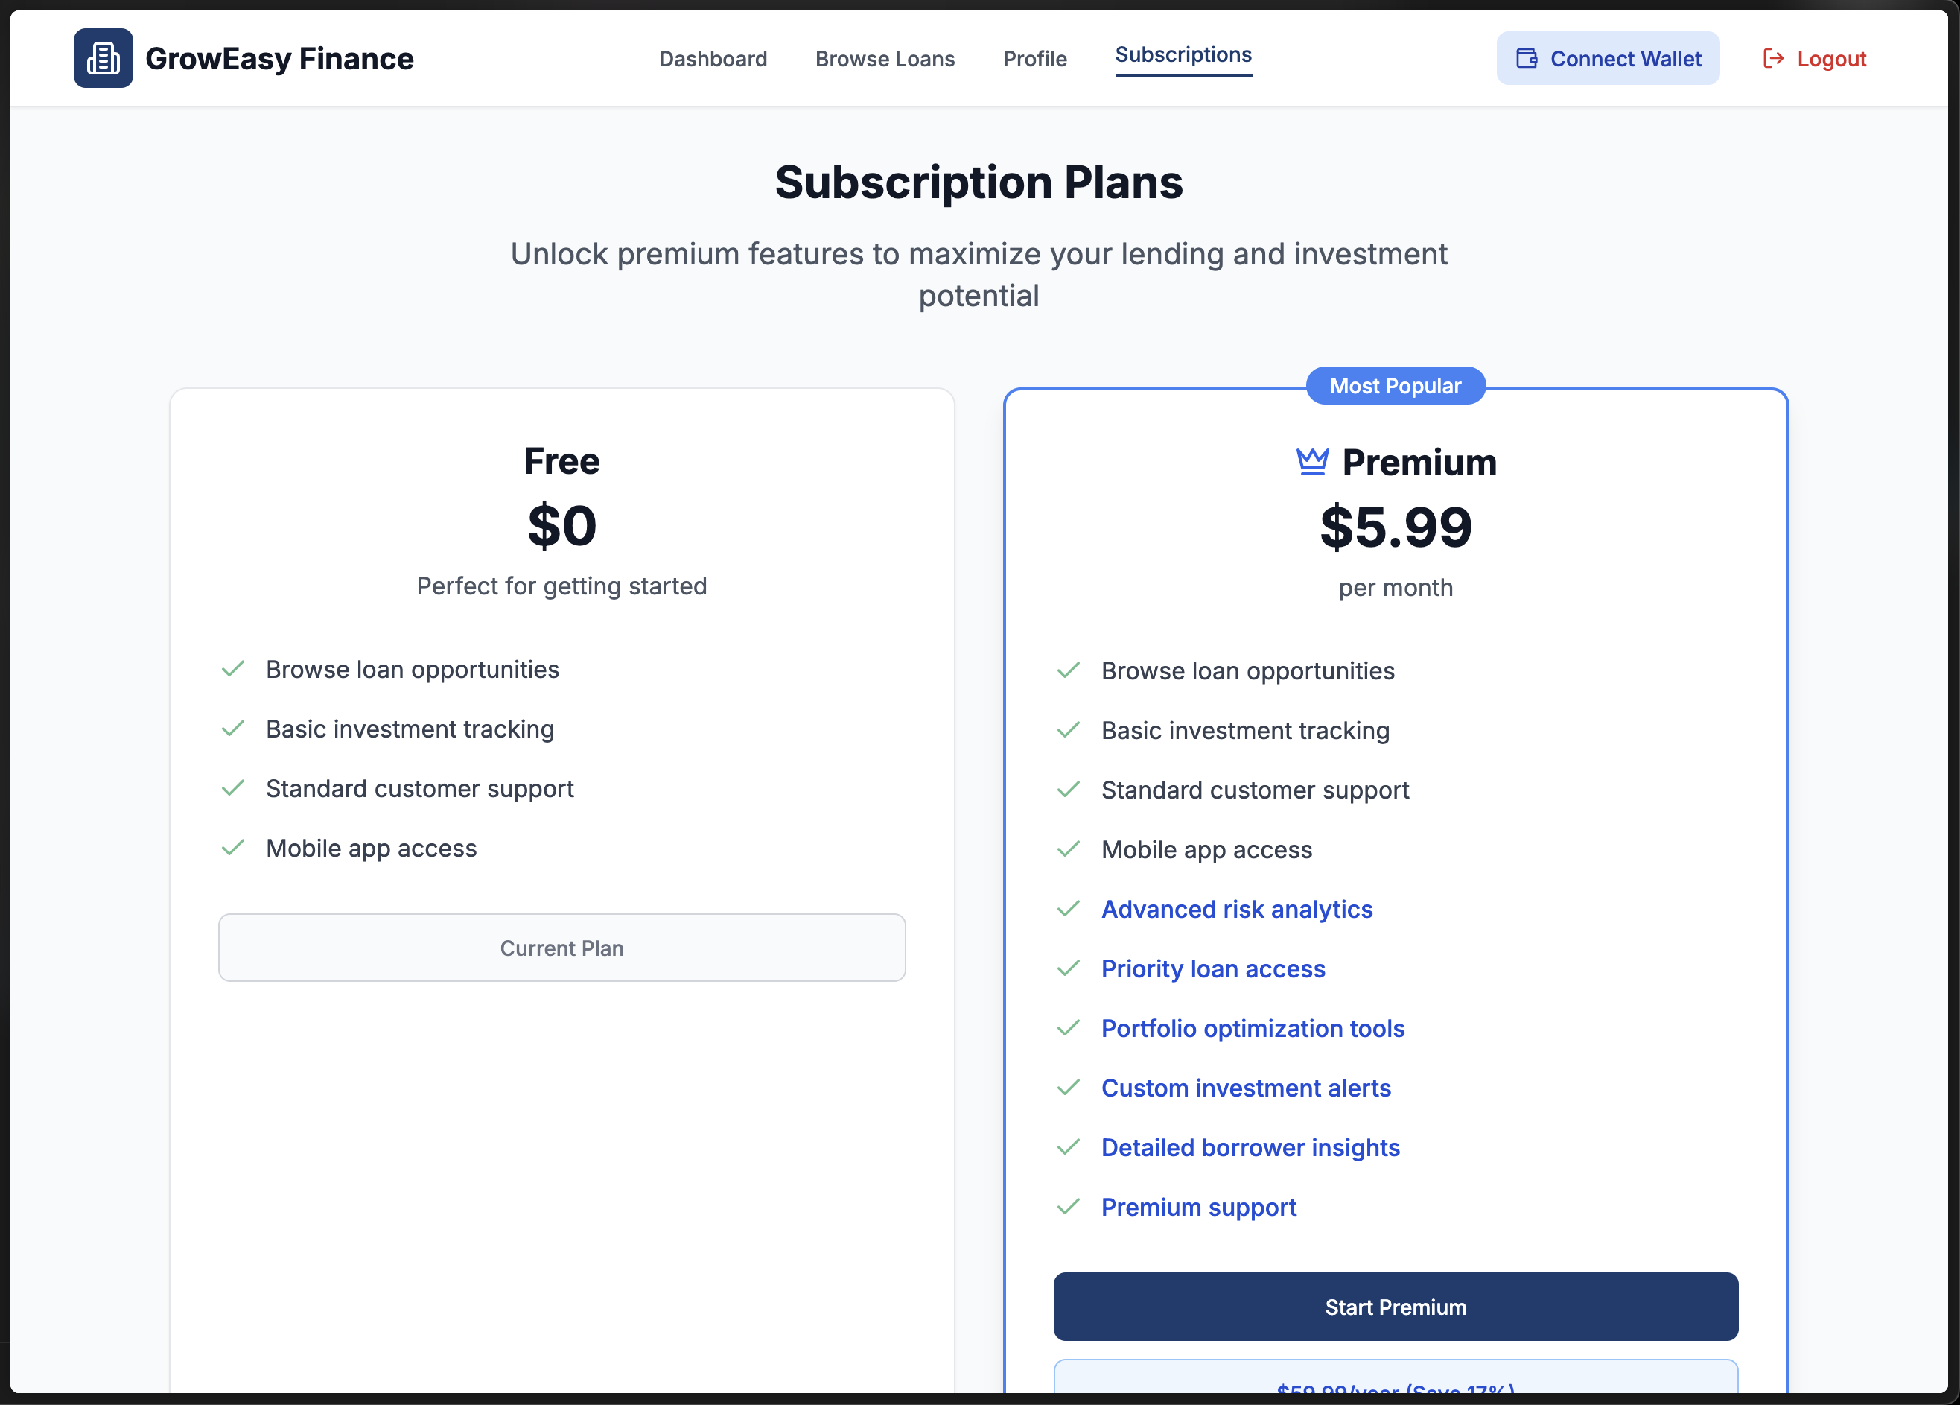Select the Subscriptions tab

point(1183,55)
